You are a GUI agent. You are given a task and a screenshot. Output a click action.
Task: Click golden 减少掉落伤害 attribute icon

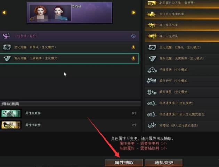(x=152, y=25)
